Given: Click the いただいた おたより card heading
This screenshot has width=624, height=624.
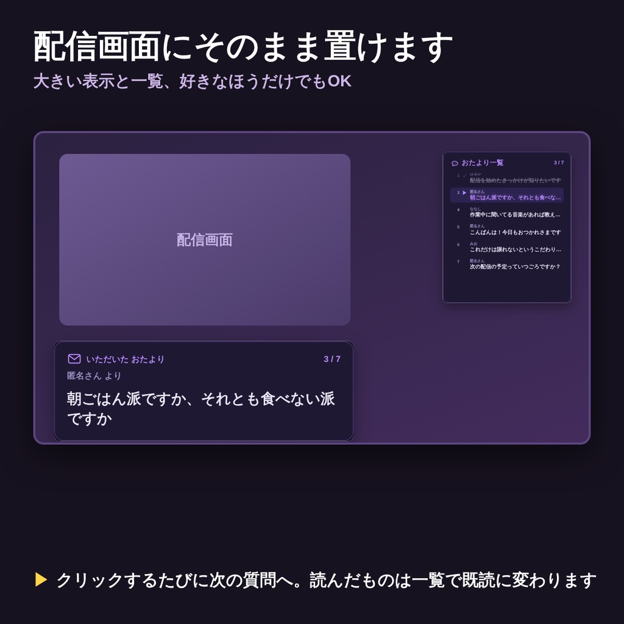Looking at the screenshot, I should tap(125, 360).
